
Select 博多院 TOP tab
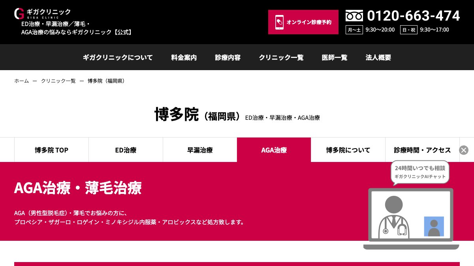coord(51,150)
